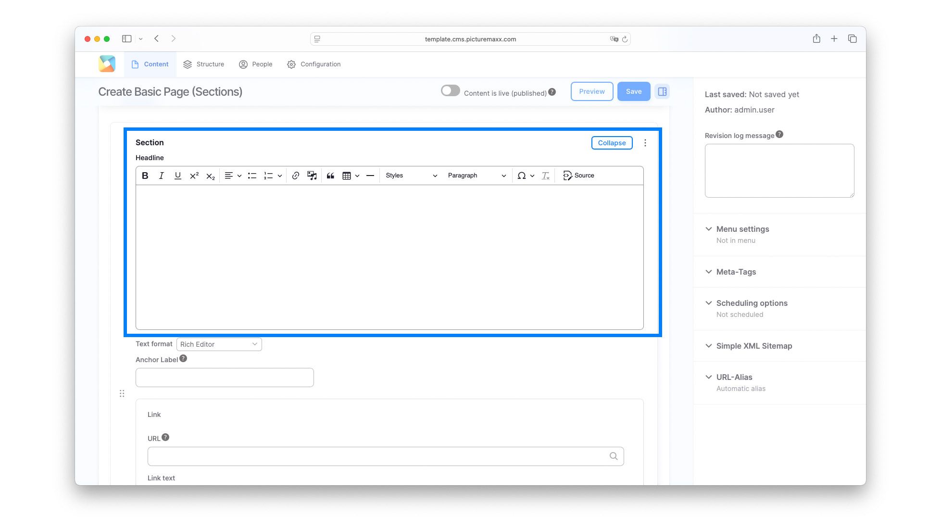Screen dimensions: 941x529
Task: Apply italic formatting in the toolbar
Action: (x=161, y=175)
